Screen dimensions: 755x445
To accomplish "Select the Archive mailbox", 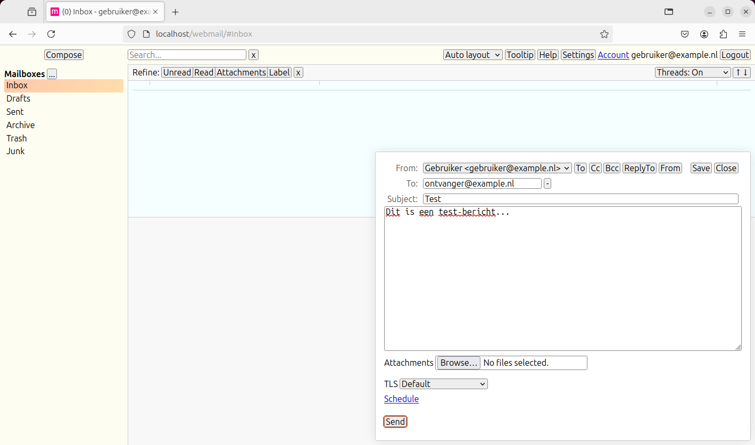I will [x=64, y=125].
